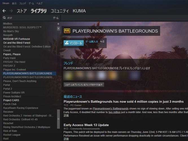Click the インストール button
The image size is (188, 141).
[x=74, y=43]
